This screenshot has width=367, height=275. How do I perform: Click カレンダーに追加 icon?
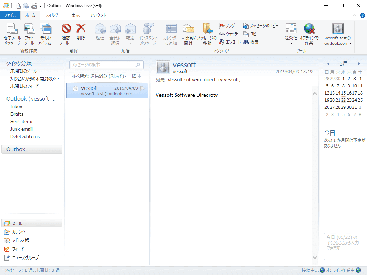point(171,34)
